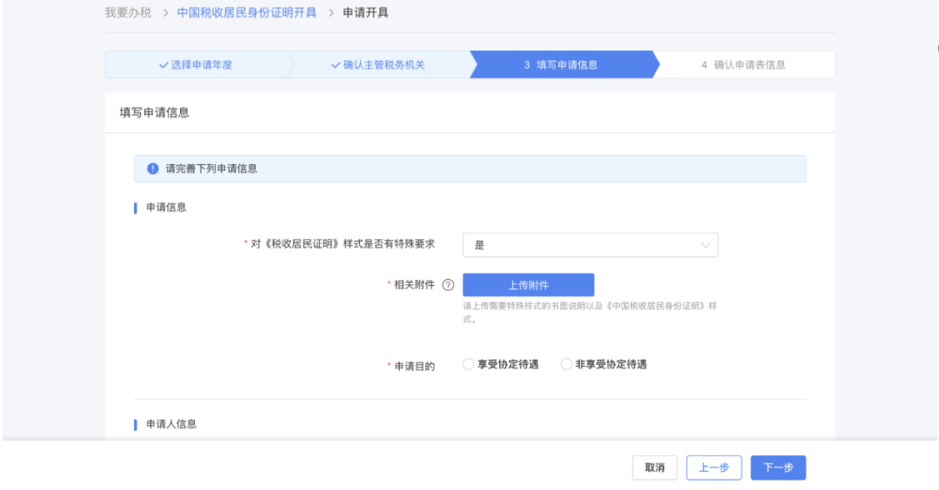The image size is (939, 490).
Task: Click the checkmark icon on 确认主管税务机关 step
Action: pyautogui.click(x=336, y=65)
